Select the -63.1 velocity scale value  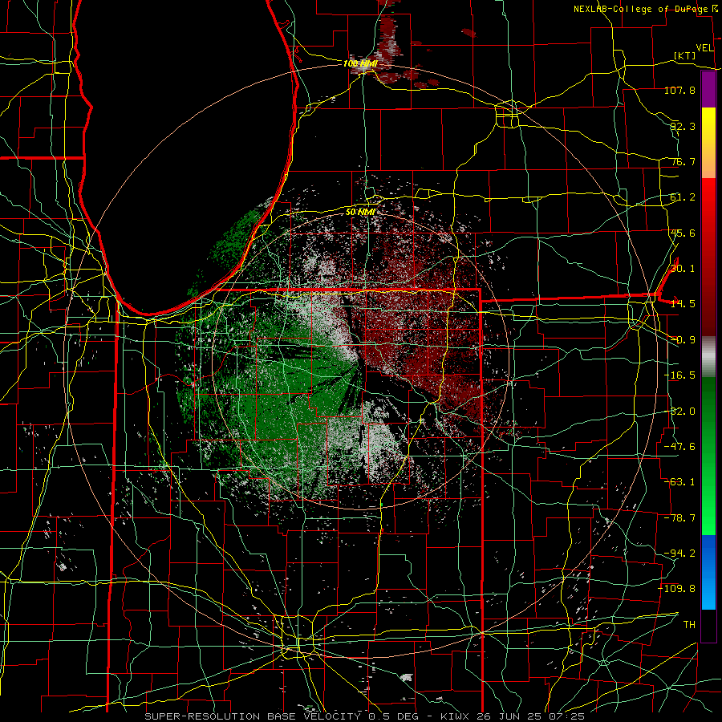[x=679, y=482]
